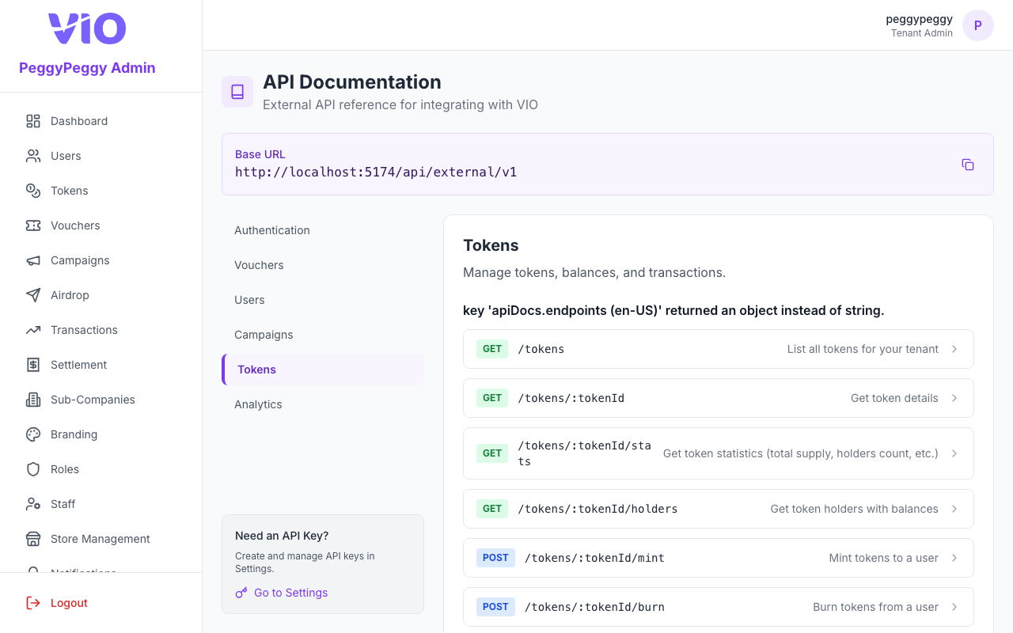1013x633 pixels.
Task: Click the /tokens/:tokenId/holders path text
Action: [598, 509]
